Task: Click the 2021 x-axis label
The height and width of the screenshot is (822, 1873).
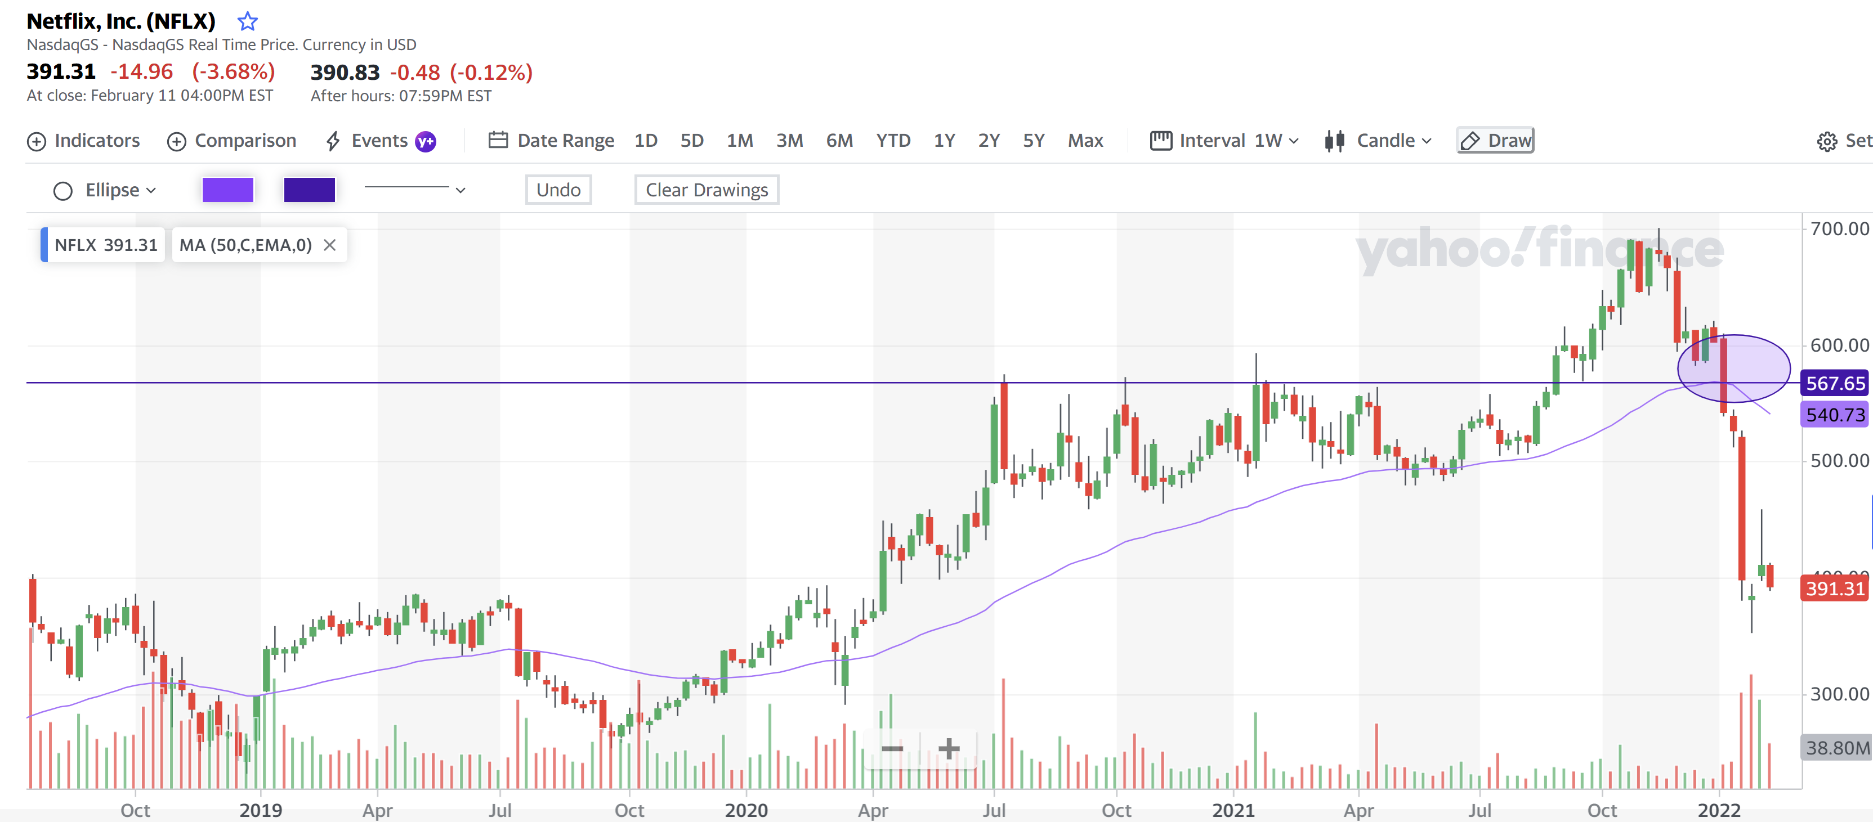Action: (x=1233, y=810)
